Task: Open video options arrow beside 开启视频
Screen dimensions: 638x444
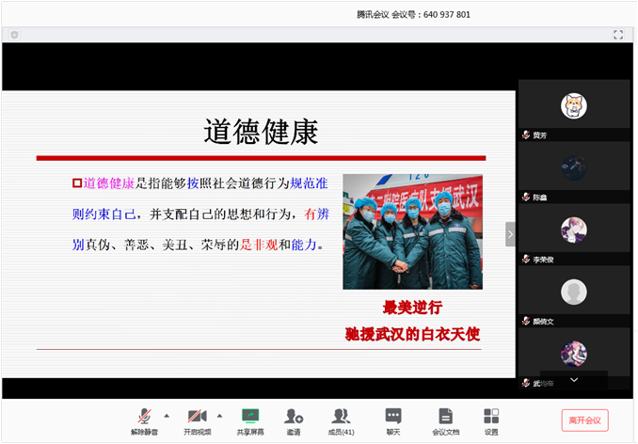Action: 219,415
